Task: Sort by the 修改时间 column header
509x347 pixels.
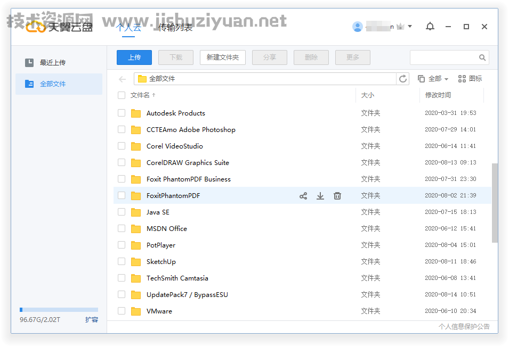Action: [438, 95]
